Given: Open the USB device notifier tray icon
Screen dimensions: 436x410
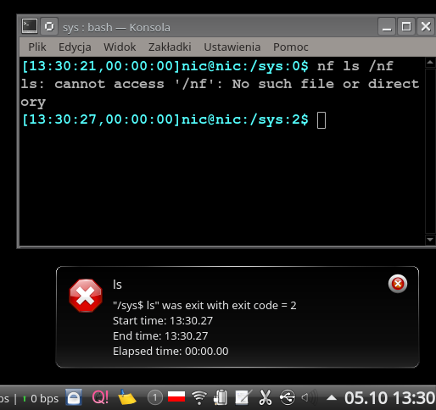Looking at the screenshot, I should pyautogui.click(x=288, y=397).
